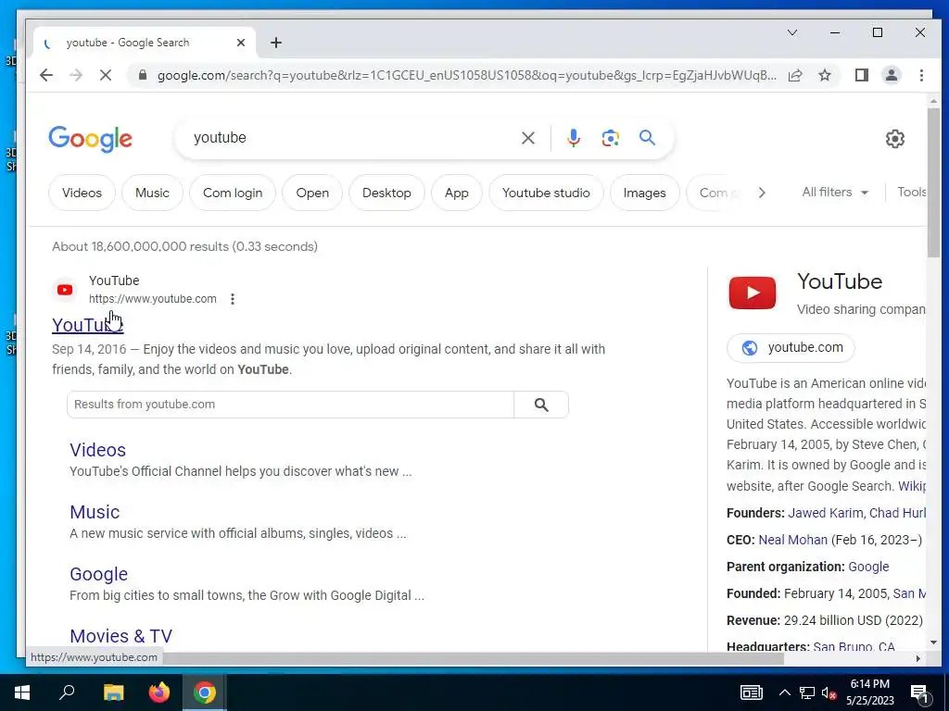Show hidden tray icons chevron

coord(784,692)
